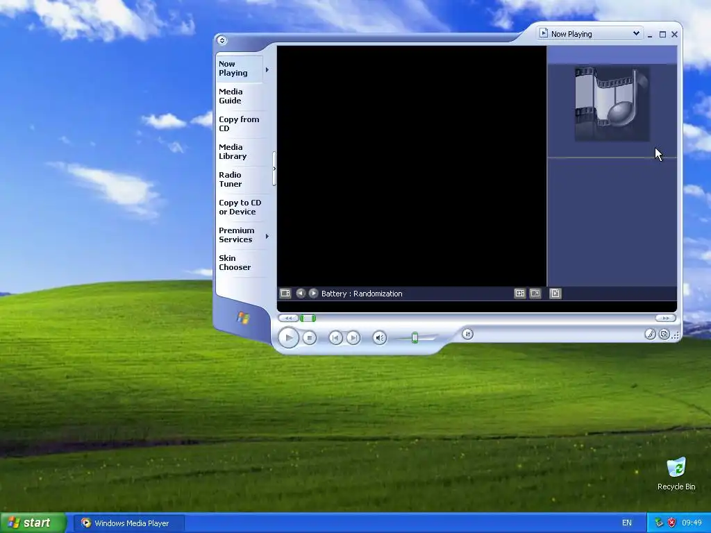This screenshot has height=533, width=711.
Task: Close Windows Media Player
Action: click(x=674, y=35)
